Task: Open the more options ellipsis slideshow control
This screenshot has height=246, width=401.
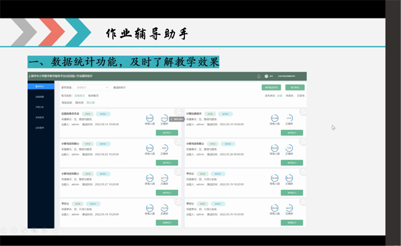Action: [55, 230]
